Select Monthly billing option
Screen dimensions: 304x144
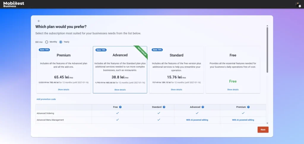[x=47, y=42]
